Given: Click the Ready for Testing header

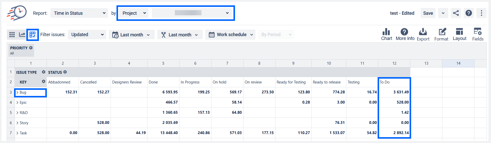Looking at the screenshot, I should click(x=293, y=82).
